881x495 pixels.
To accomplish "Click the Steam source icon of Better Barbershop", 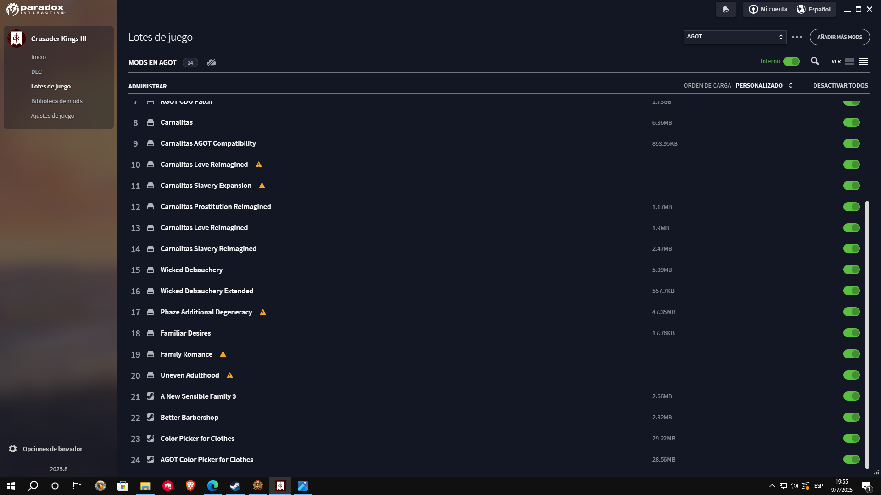I will (151, 417).
